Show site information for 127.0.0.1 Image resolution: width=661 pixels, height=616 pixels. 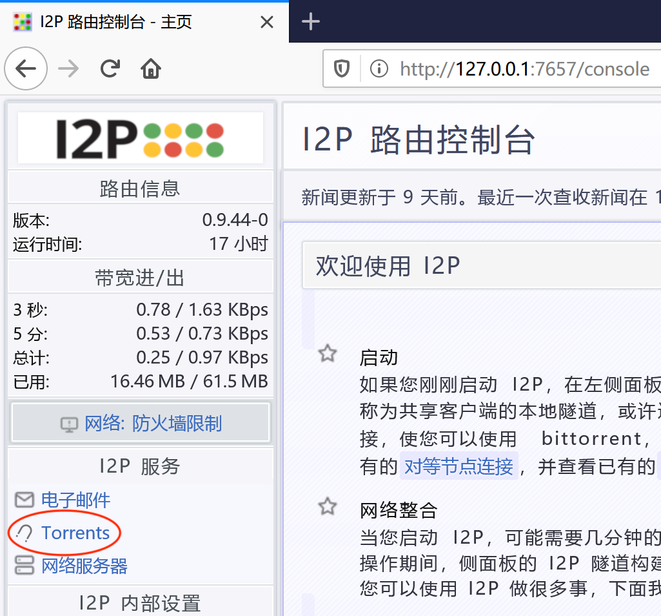click(379, 68)
